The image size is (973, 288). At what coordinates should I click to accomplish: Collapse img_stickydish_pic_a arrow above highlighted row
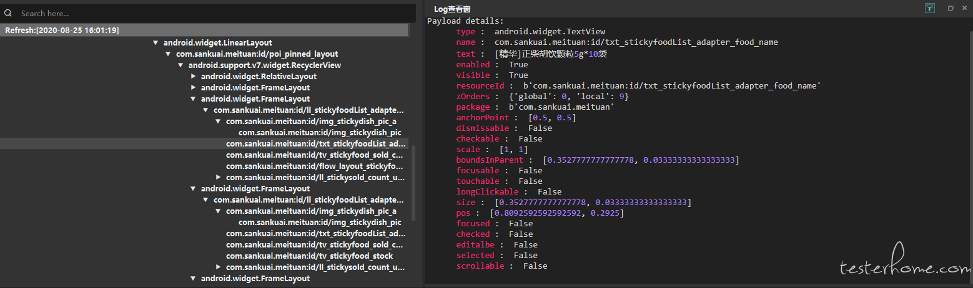pos(218,122)
